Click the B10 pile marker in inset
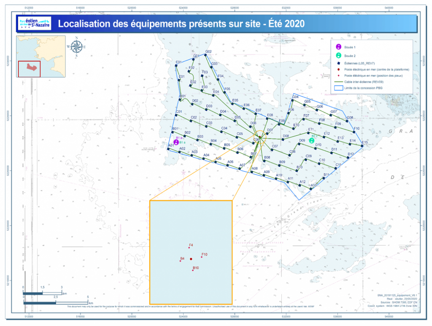Image resolution: width=432 pixels, height=326 pixels. (x=193, y=270)
